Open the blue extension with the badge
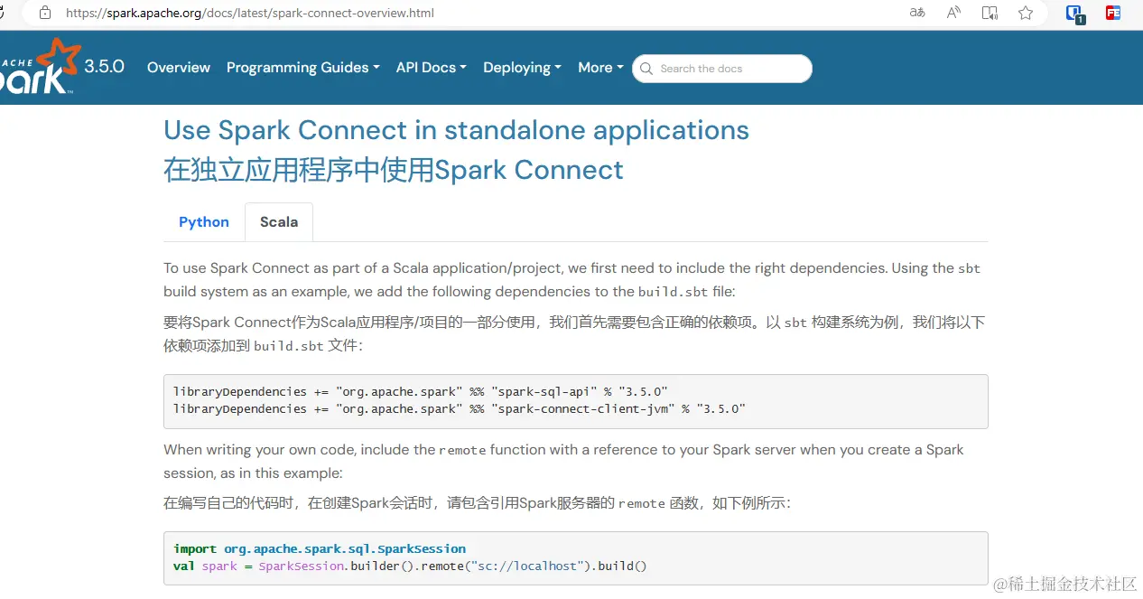Screen dimensions: 1143x599 point(1073,13)
